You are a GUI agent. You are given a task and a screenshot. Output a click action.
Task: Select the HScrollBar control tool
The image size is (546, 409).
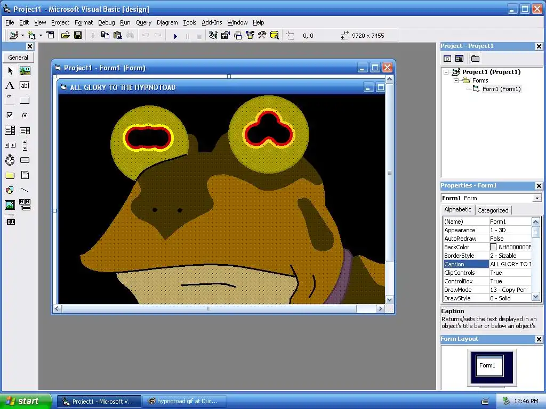pyautogui.click(x=10, y=145)
